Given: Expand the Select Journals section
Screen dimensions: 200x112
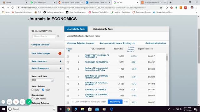Looking at the screenshot, I should click(x=46, y=61).
